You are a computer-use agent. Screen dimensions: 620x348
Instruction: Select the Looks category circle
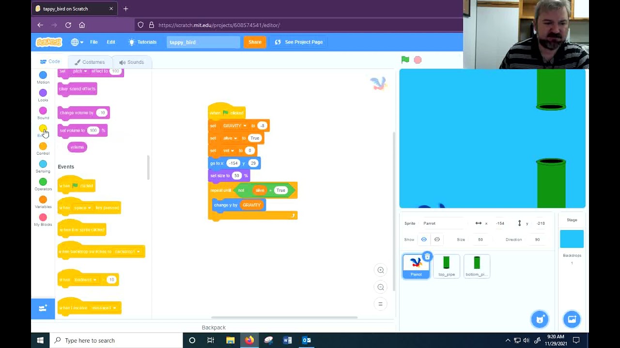[x=43, y=93]
